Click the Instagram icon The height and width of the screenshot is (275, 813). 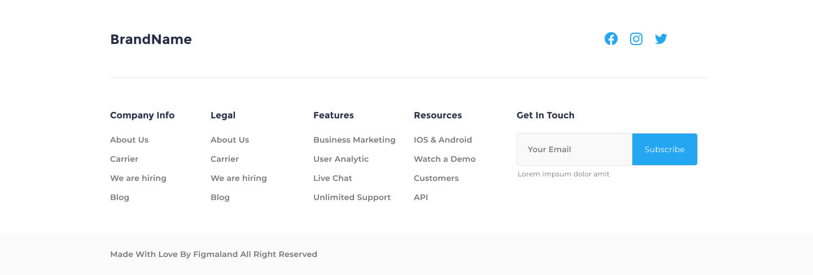636,39
